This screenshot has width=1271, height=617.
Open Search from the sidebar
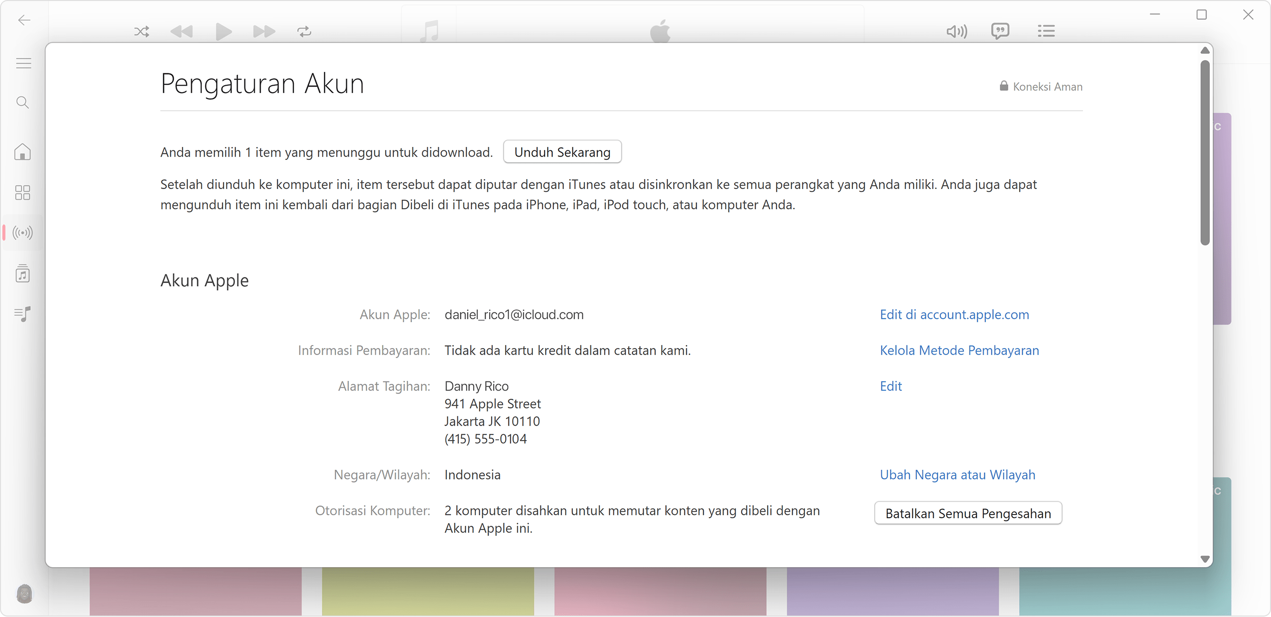pyautogui.click(x=23, y=102)
